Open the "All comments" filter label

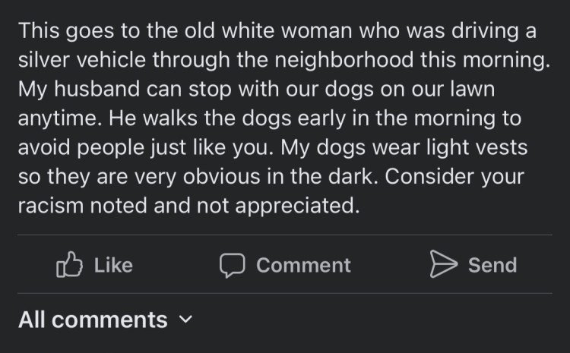click(x=93, y=320)
